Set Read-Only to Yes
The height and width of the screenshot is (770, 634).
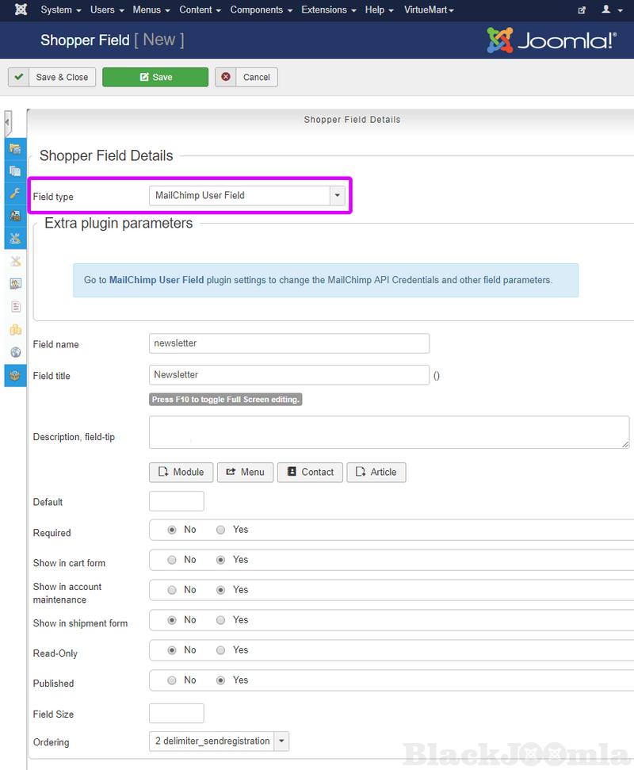(221, 650)
